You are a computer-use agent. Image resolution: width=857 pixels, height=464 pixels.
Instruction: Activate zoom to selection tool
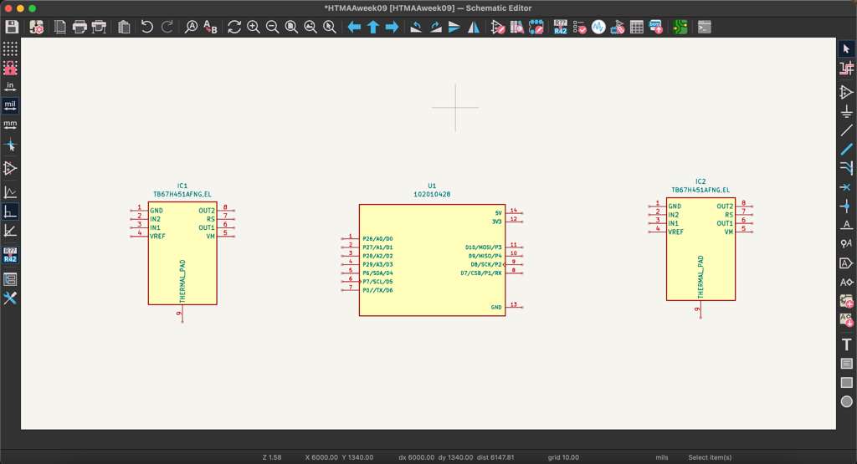[330, 27]
